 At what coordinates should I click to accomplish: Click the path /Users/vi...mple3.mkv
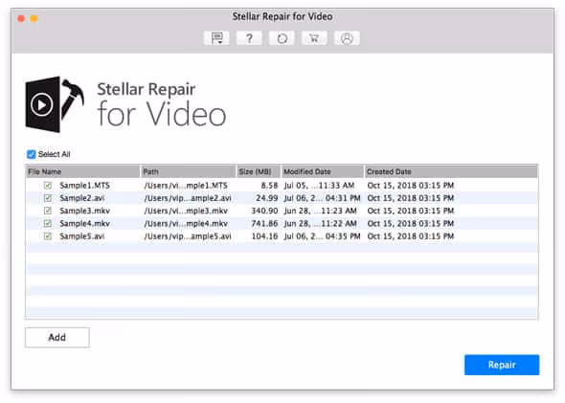tap(186, 211)
